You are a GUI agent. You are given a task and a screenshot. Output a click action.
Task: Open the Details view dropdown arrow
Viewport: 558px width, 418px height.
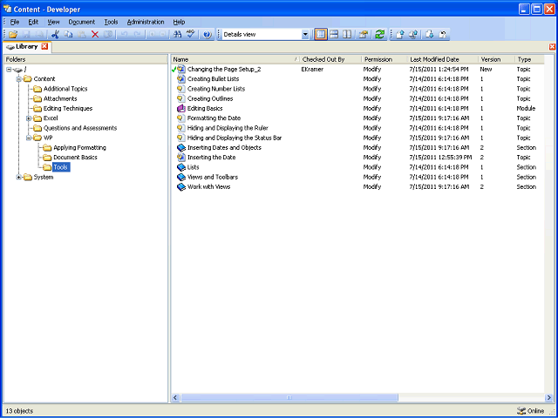(305, 35)
